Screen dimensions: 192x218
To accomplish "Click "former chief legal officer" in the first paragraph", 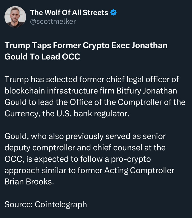I will coord(136,79).
